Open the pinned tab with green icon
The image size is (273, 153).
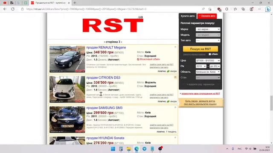[x=26, y=3]
